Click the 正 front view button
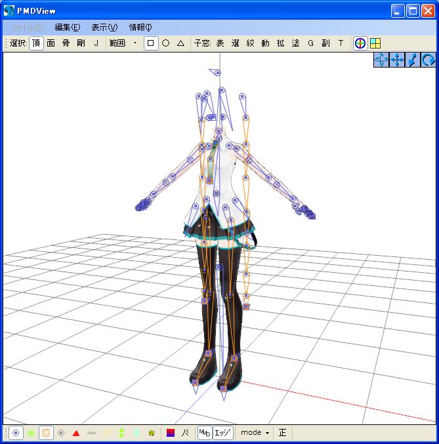This screenshot has height=444, width=439. [282, 433]
